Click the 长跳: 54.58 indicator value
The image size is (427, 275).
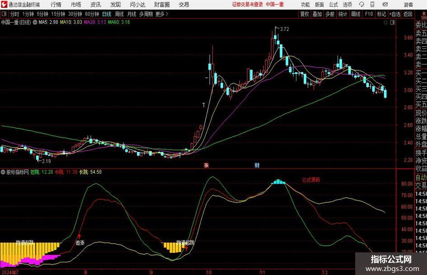90,172
